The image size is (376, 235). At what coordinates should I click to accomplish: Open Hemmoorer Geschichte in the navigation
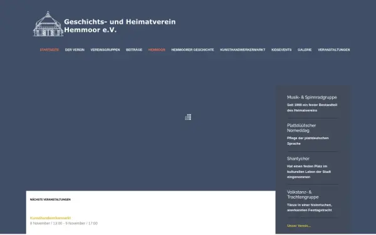point(192,50)
